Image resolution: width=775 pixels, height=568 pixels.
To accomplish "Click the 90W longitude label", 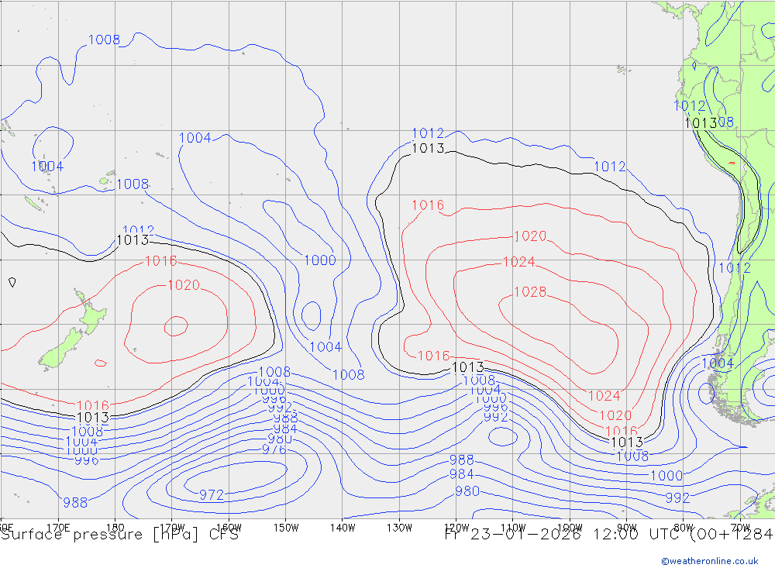I will [627, 528].
